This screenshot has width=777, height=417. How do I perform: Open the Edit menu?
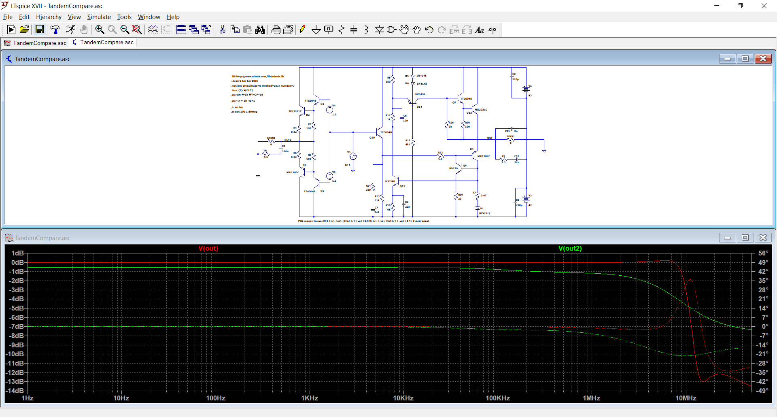(x=24, y=17)
